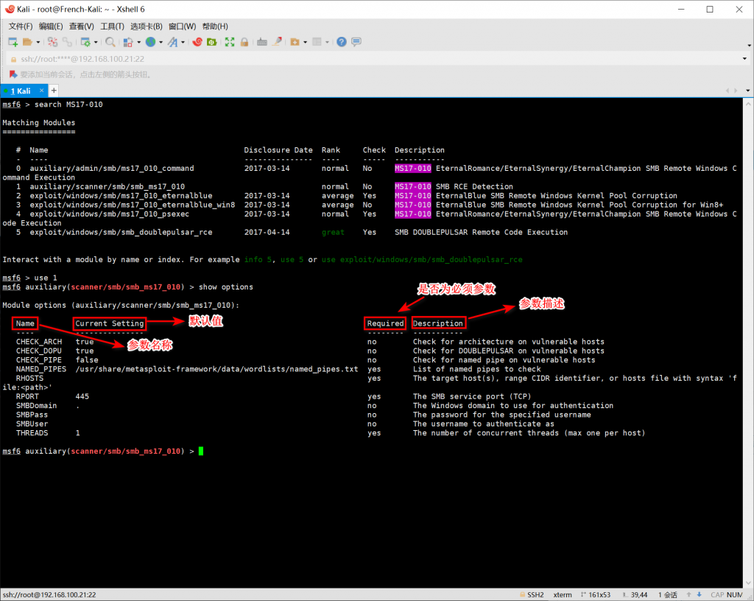Click the Key mapping keyboard icon
Screen dimensions: 754x601
(262, 42)
